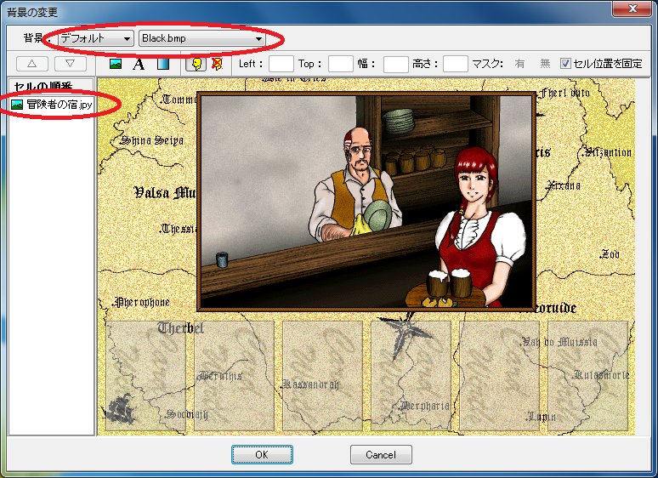Click the Top input field

tap(340, 64)
